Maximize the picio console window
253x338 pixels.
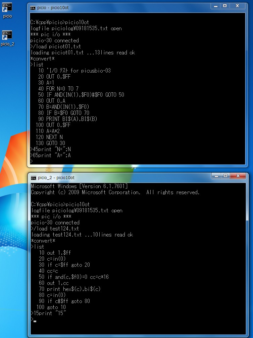pyautogui.click(x=224, y=6)
